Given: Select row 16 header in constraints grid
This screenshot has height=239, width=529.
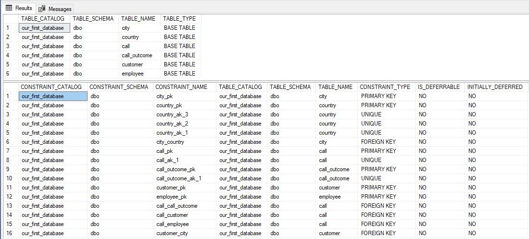Looking at the screenshot, I should [x=8, y=233].
